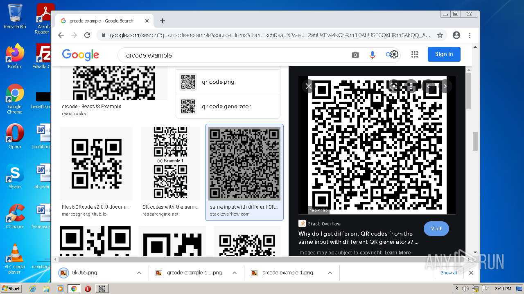Open the Chrome three-dot menu
The height and width of the screenshot is (294, 524).
point(470,35)
